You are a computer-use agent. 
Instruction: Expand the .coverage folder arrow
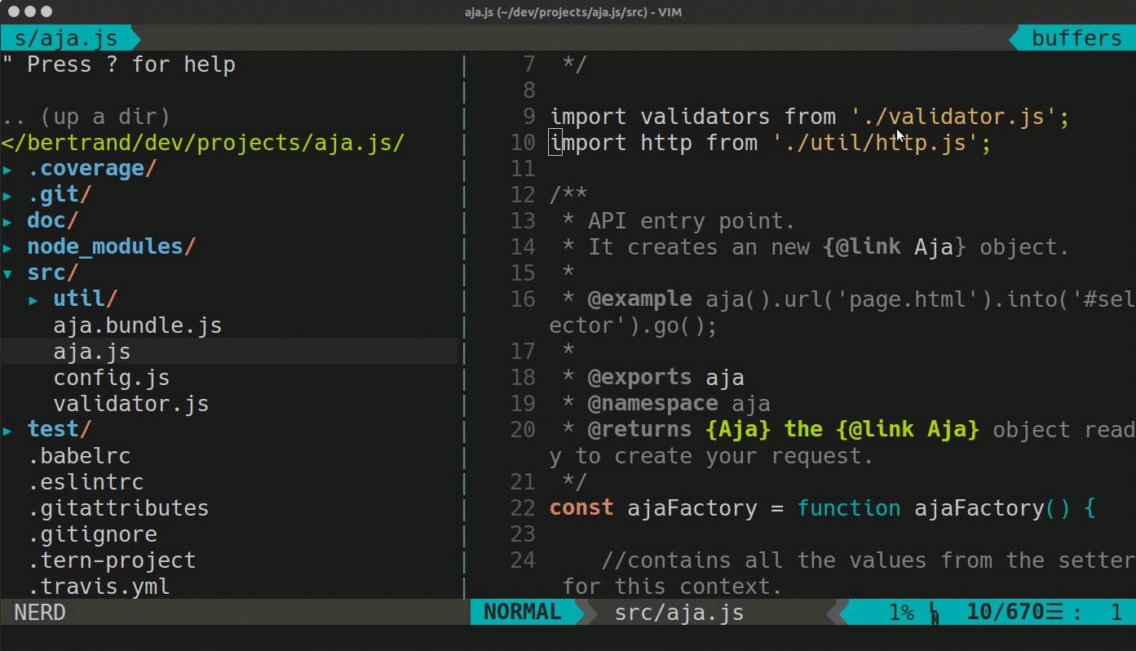pos(7,170)
